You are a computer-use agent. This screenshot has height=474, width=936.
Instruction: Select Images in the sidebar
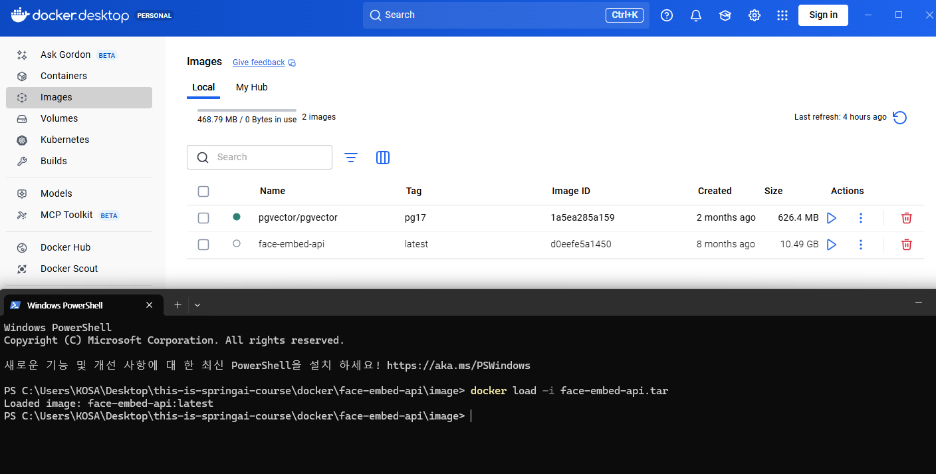[79, 97]
